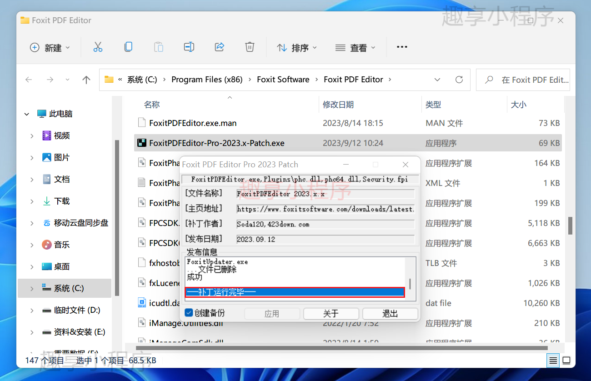The height and width of the screenshot is (381, 591).
Task: Click the Paste clipboard icon
Action: click(159, 47)
